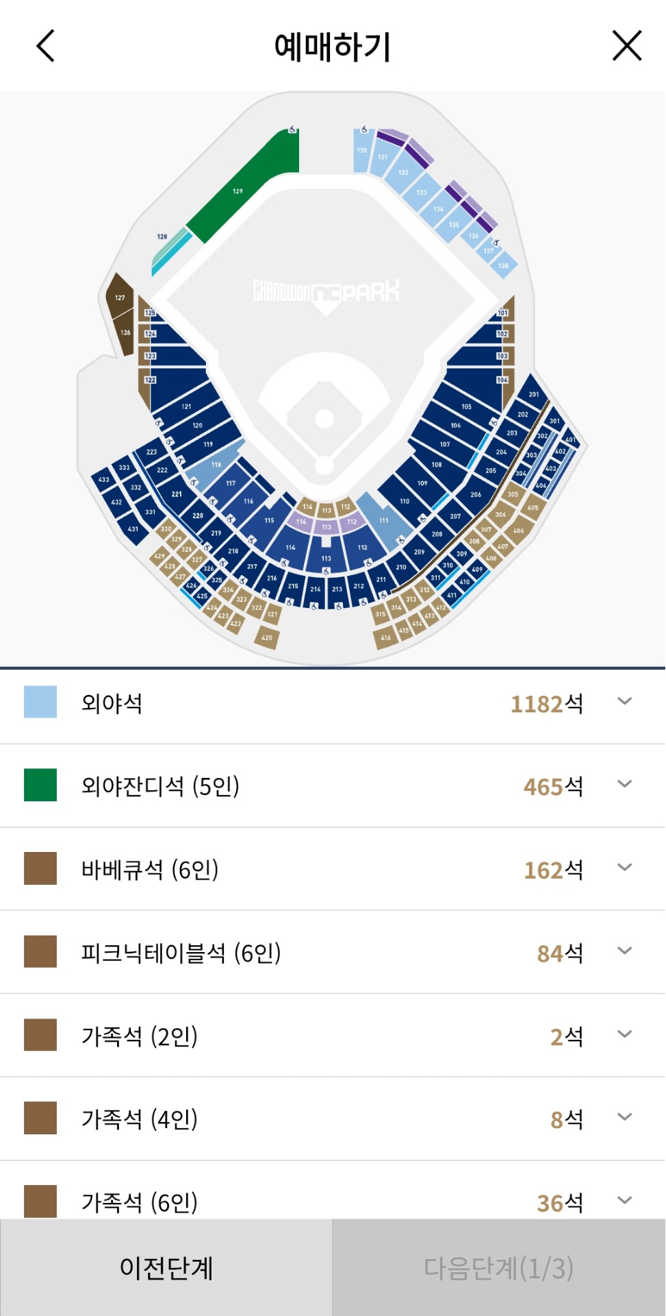Click the 1182석 availability count
Image resolution: width=666 pixels, height=1316 pixels.
pos(546,704)
